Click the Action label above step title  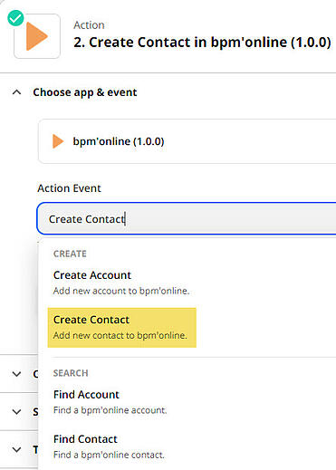pos(89,25)
